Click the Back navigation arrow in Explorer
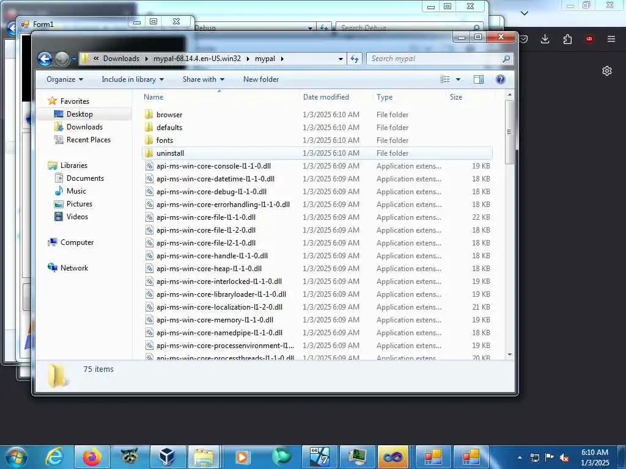 [x=45, y=59]
